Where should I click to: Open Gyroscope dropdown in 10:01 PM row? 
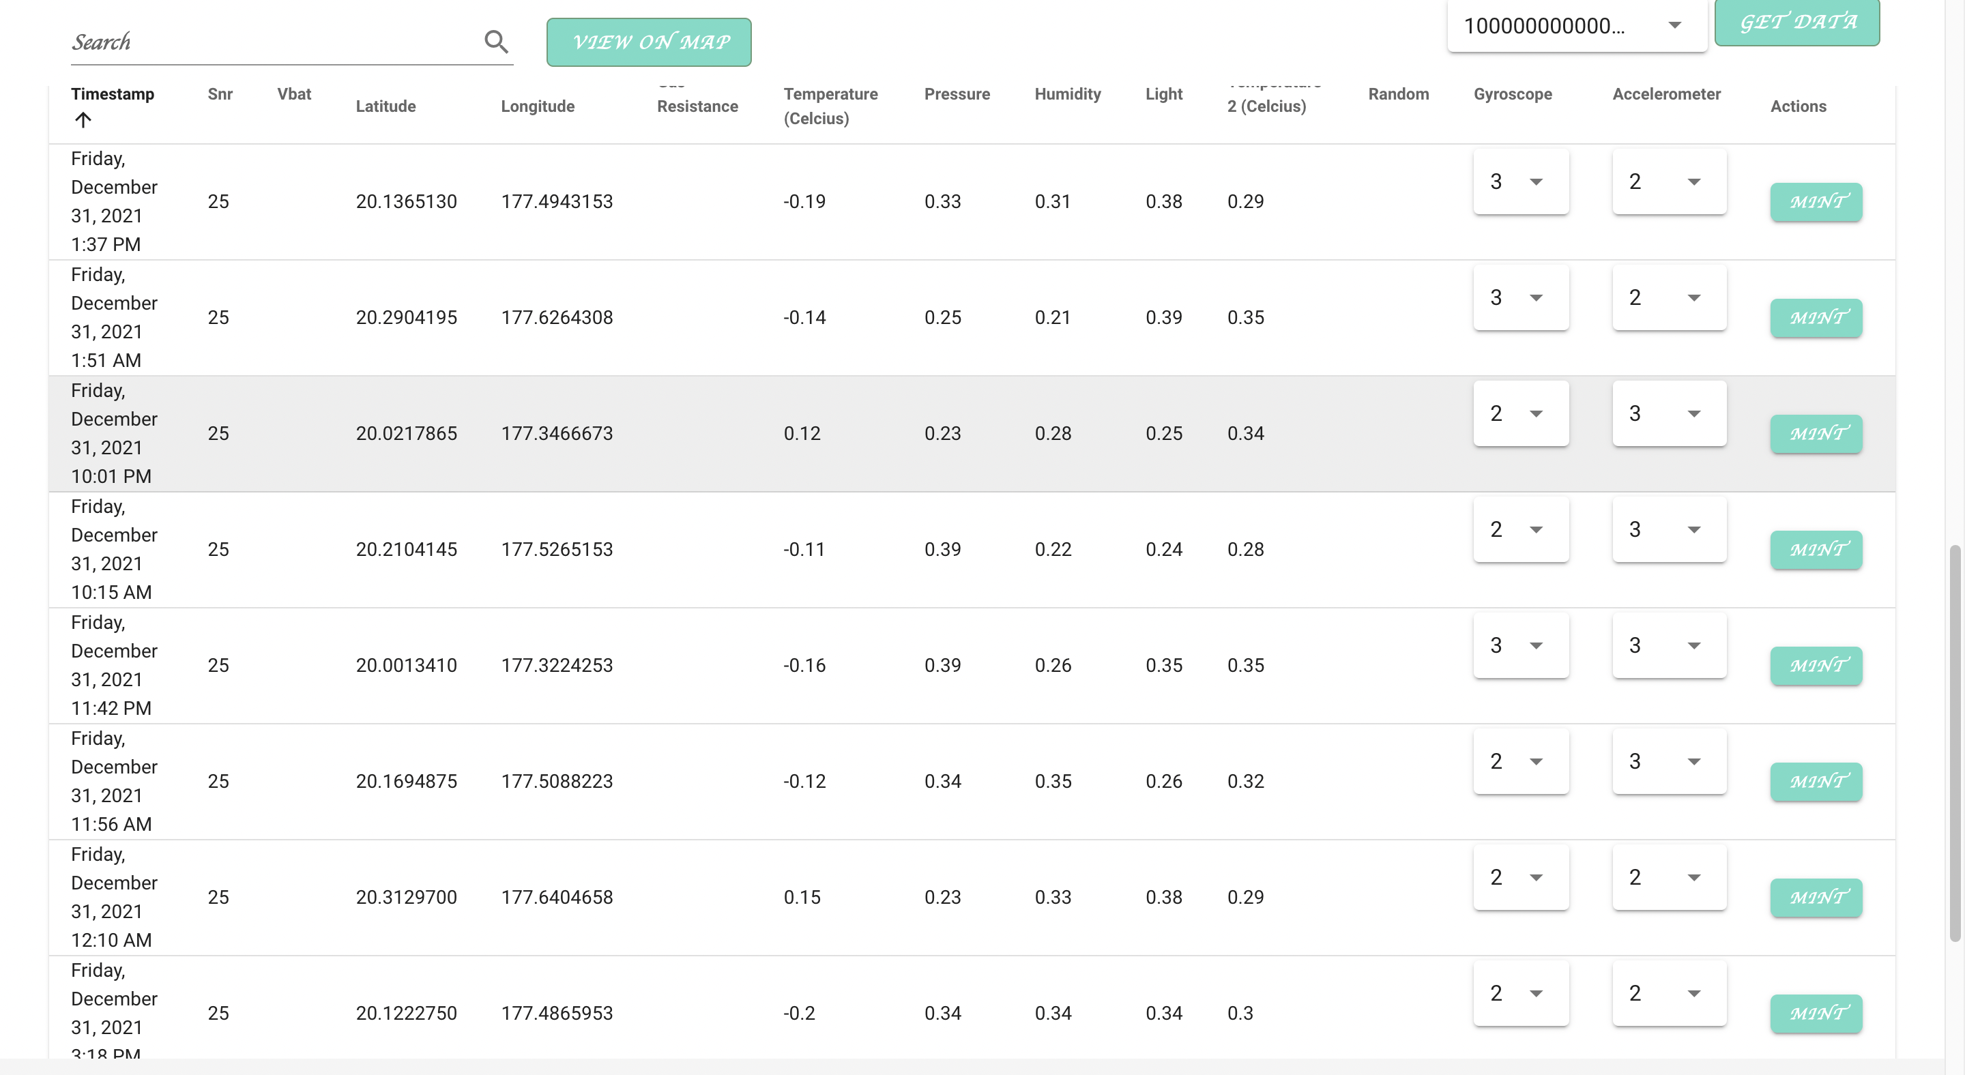pyautogui.click(x=1520, y=413)
